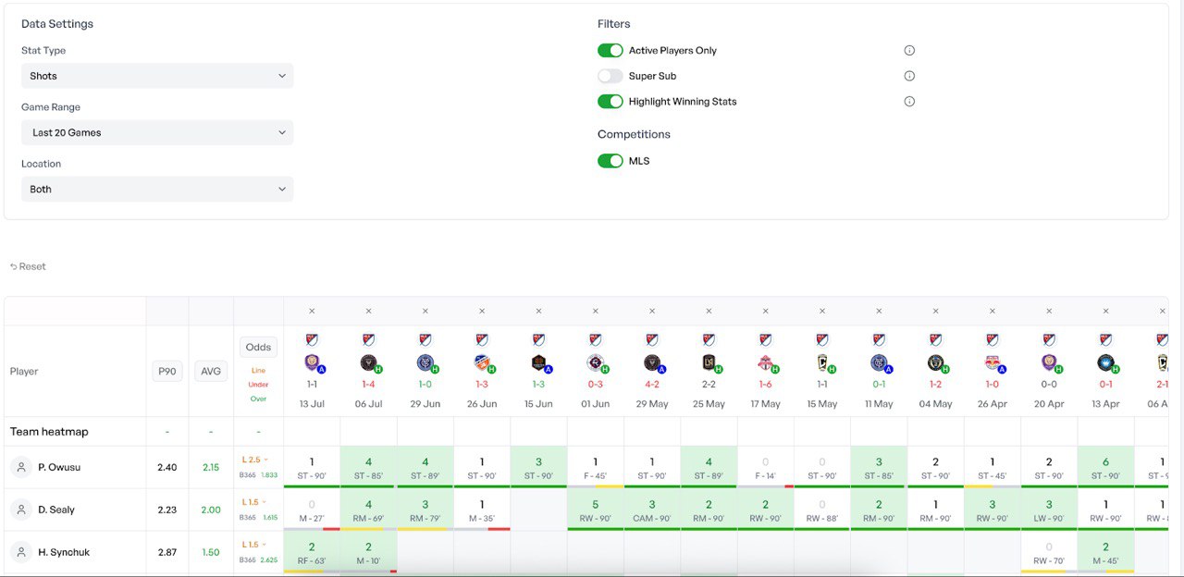This screenshot has width=1184, height=577.
Task: Click the opponent crest for 26 Apr
Action: pyautogui.click(x=993, y=362)
